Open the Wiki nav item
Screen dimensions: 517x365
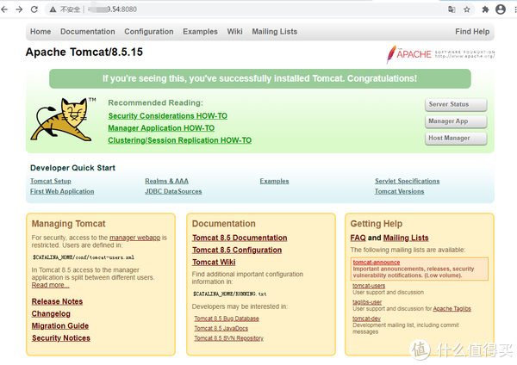tap(234, 32)
